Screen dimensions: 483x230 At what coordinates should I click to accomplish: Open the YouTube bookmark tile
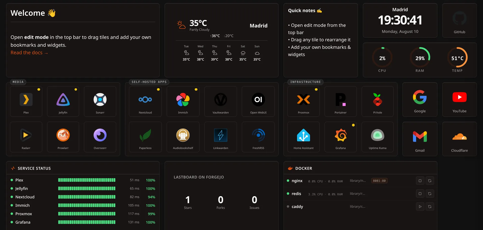pos(460,100)
